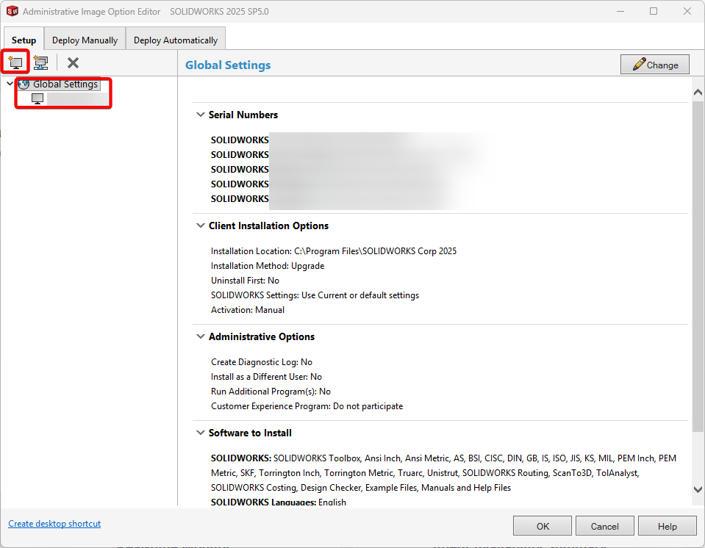This screenshot has width=705, height=548.
Task: Minimize the Option Editor window
Action: coord(620,11)
